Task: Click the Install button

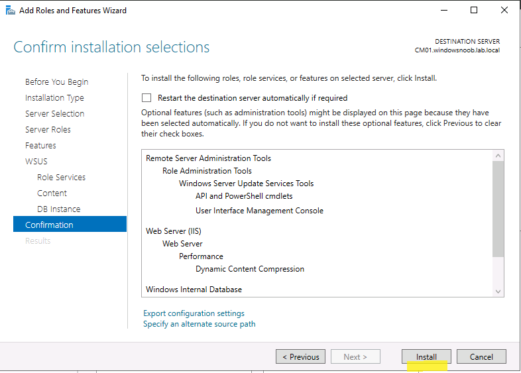Action: pos(426,356)
